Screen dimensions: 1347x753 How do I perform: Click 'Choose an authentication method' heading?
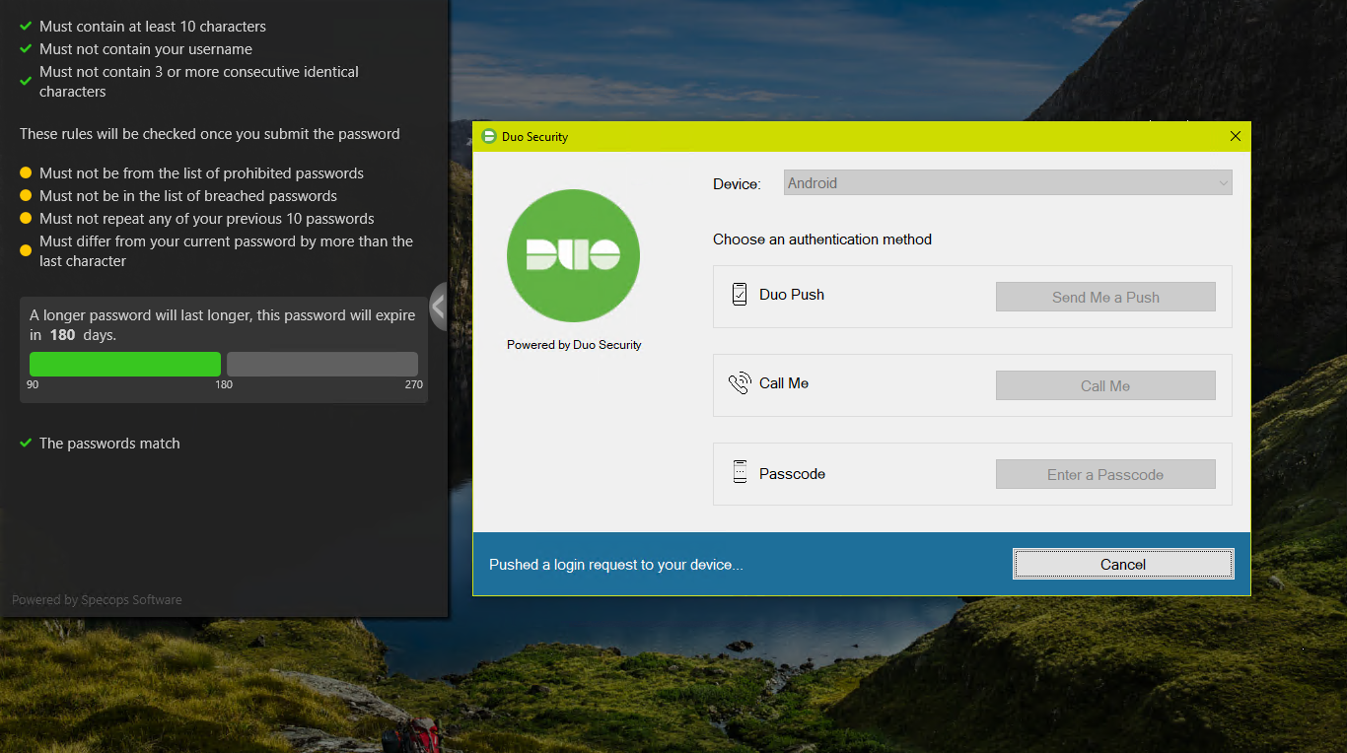(x=822, y=239)
